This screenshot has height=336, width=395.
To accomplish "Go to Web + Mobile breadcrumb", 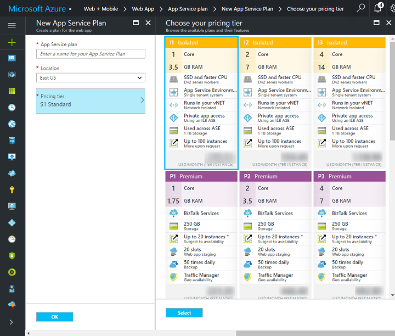I will coord(101,9).
